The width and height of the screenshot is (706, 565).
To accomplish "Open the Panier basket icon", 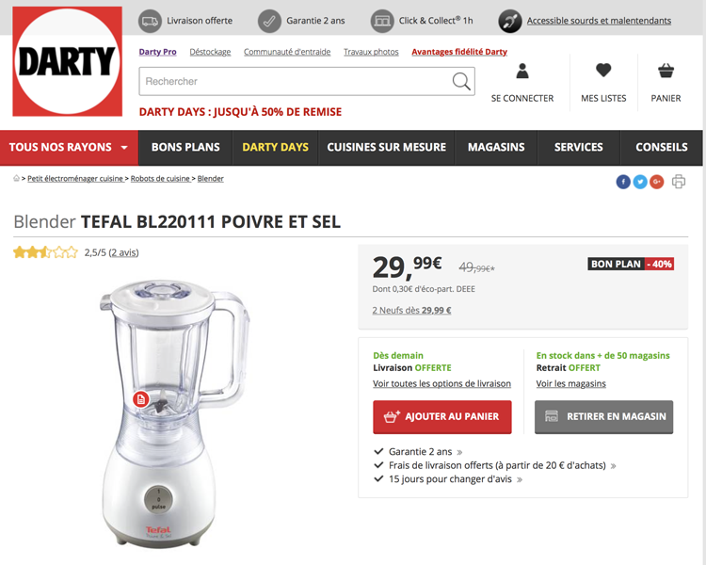I will coord(666,71).
